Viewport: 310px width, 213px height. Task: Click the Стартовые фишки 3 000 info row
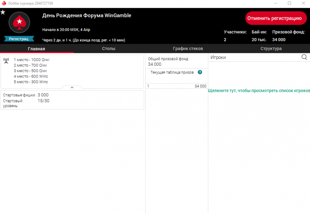click(26, 95)
